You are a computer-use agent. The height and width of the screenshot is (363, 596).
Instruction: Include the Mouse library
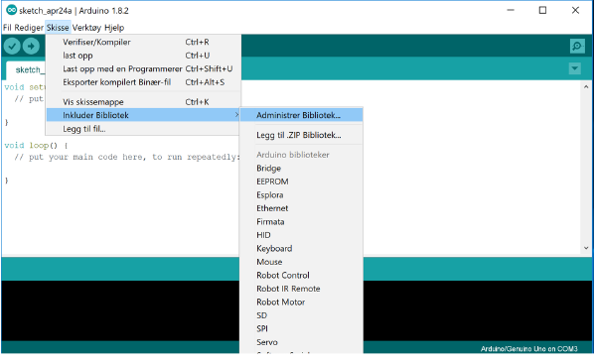(x=301, y=262)
